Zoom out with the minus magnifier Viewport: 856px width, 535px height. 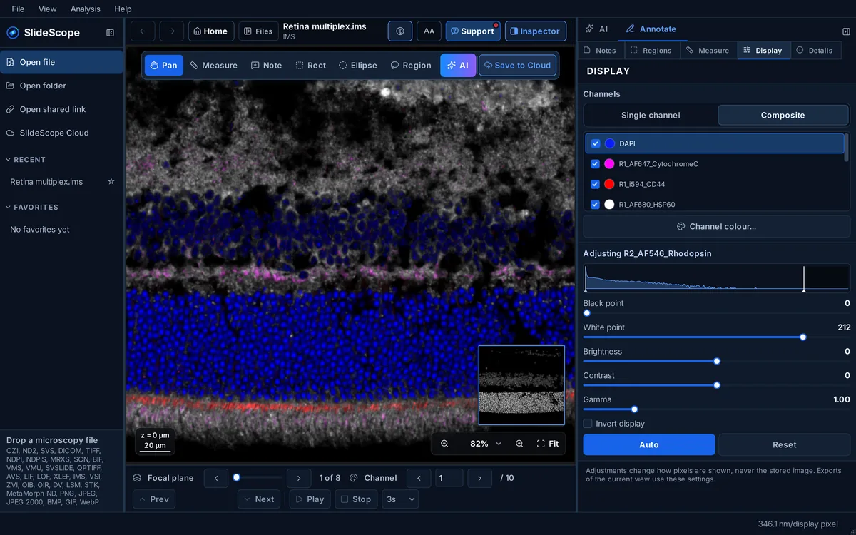click(444, 444)
